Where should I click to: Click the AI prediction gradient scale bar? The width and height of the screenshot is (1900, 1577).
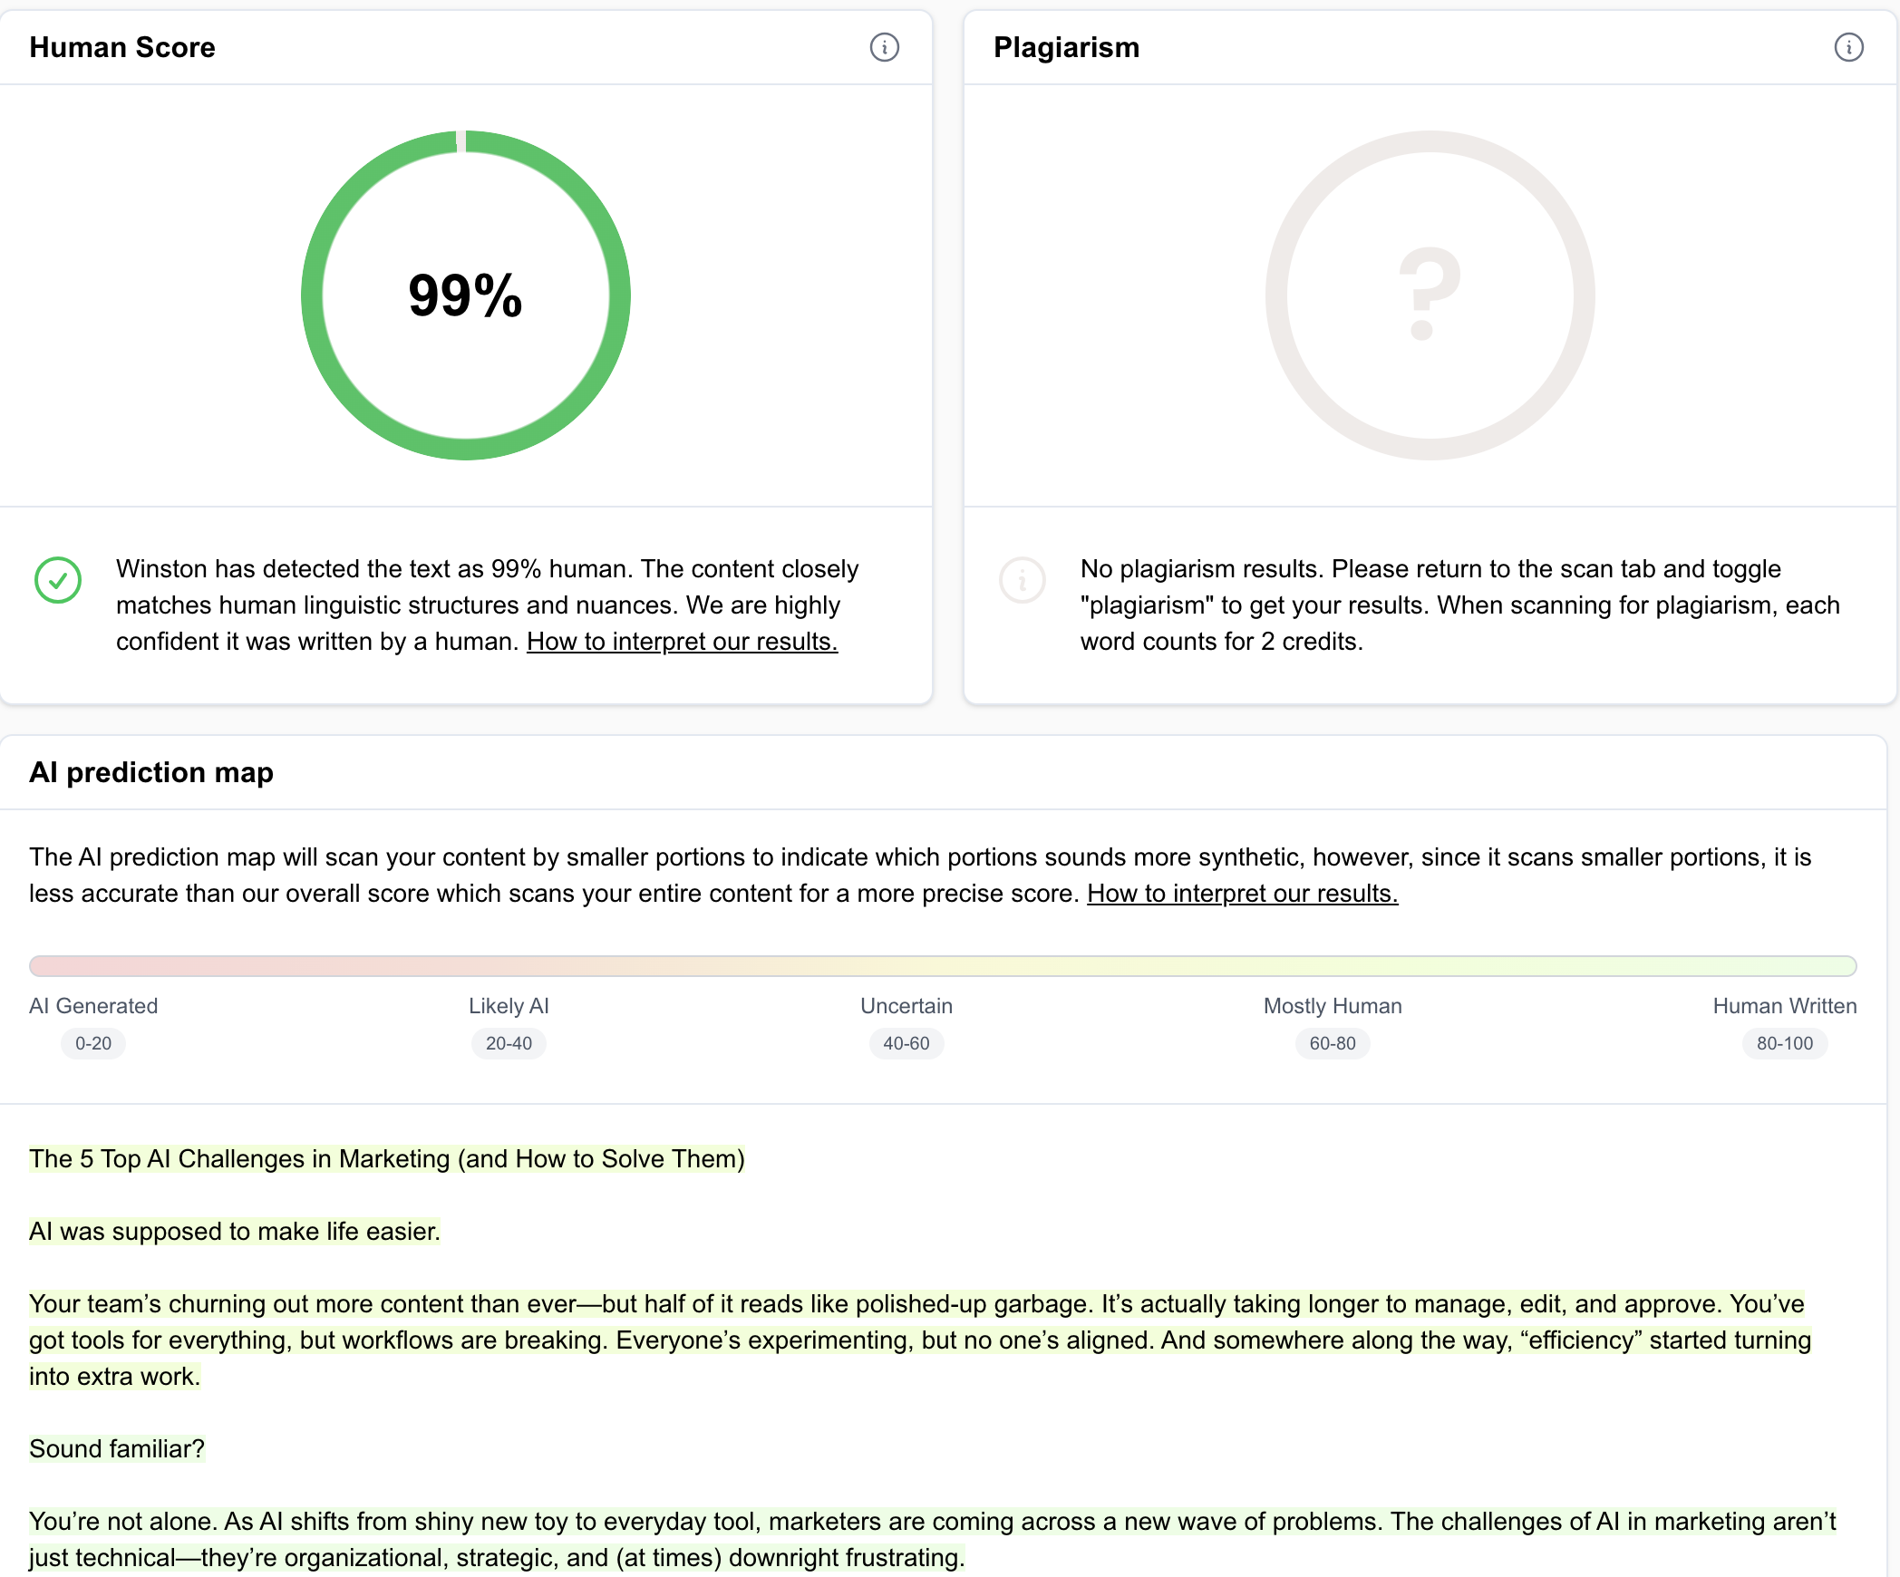[943, 965]
